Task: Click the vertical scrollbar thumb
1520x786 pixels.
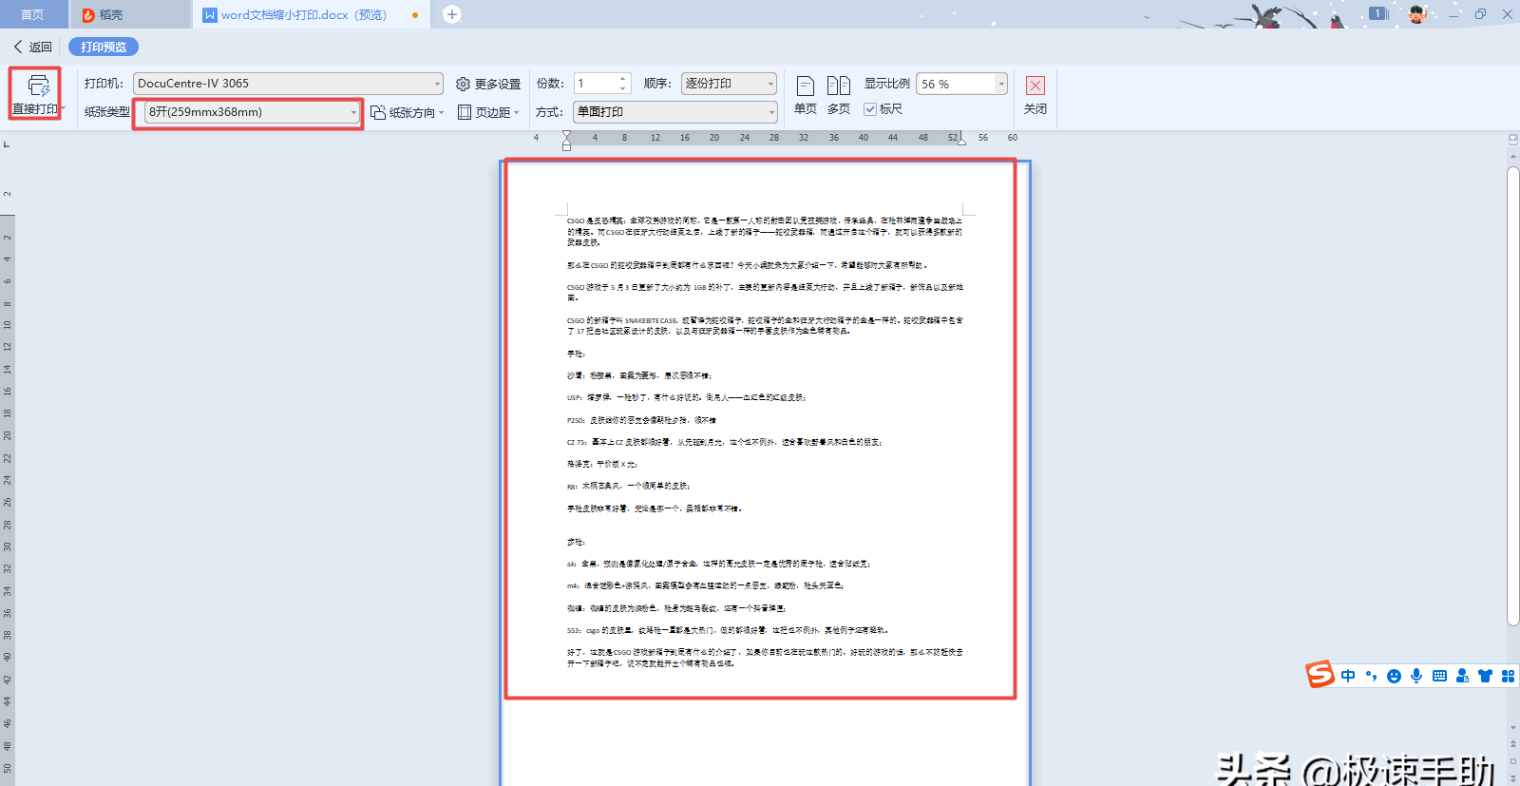Action: pyautogui.click(x=1513, y=396)
